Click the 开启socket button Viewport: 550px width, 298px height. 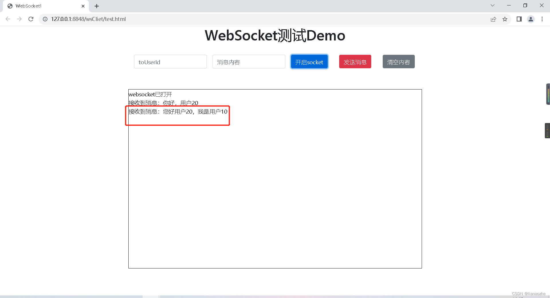tap(309, 62)
